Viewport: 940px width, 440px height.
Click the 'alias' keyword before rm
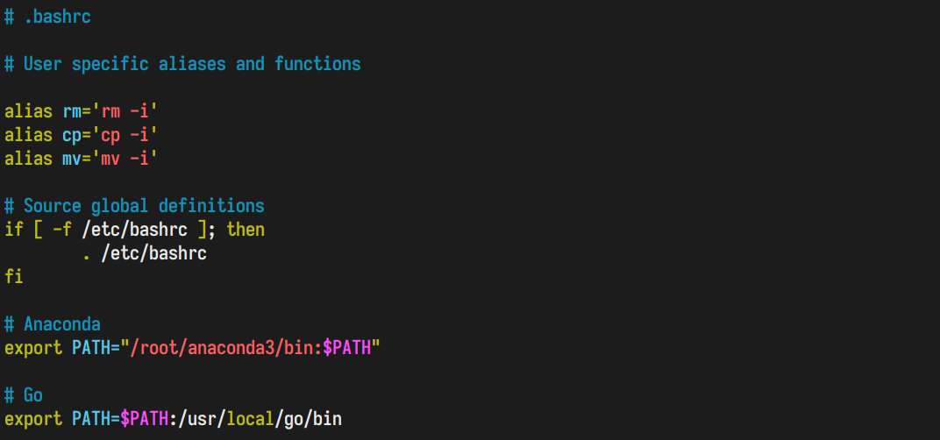pyautogui.click(x=28, y=111)
